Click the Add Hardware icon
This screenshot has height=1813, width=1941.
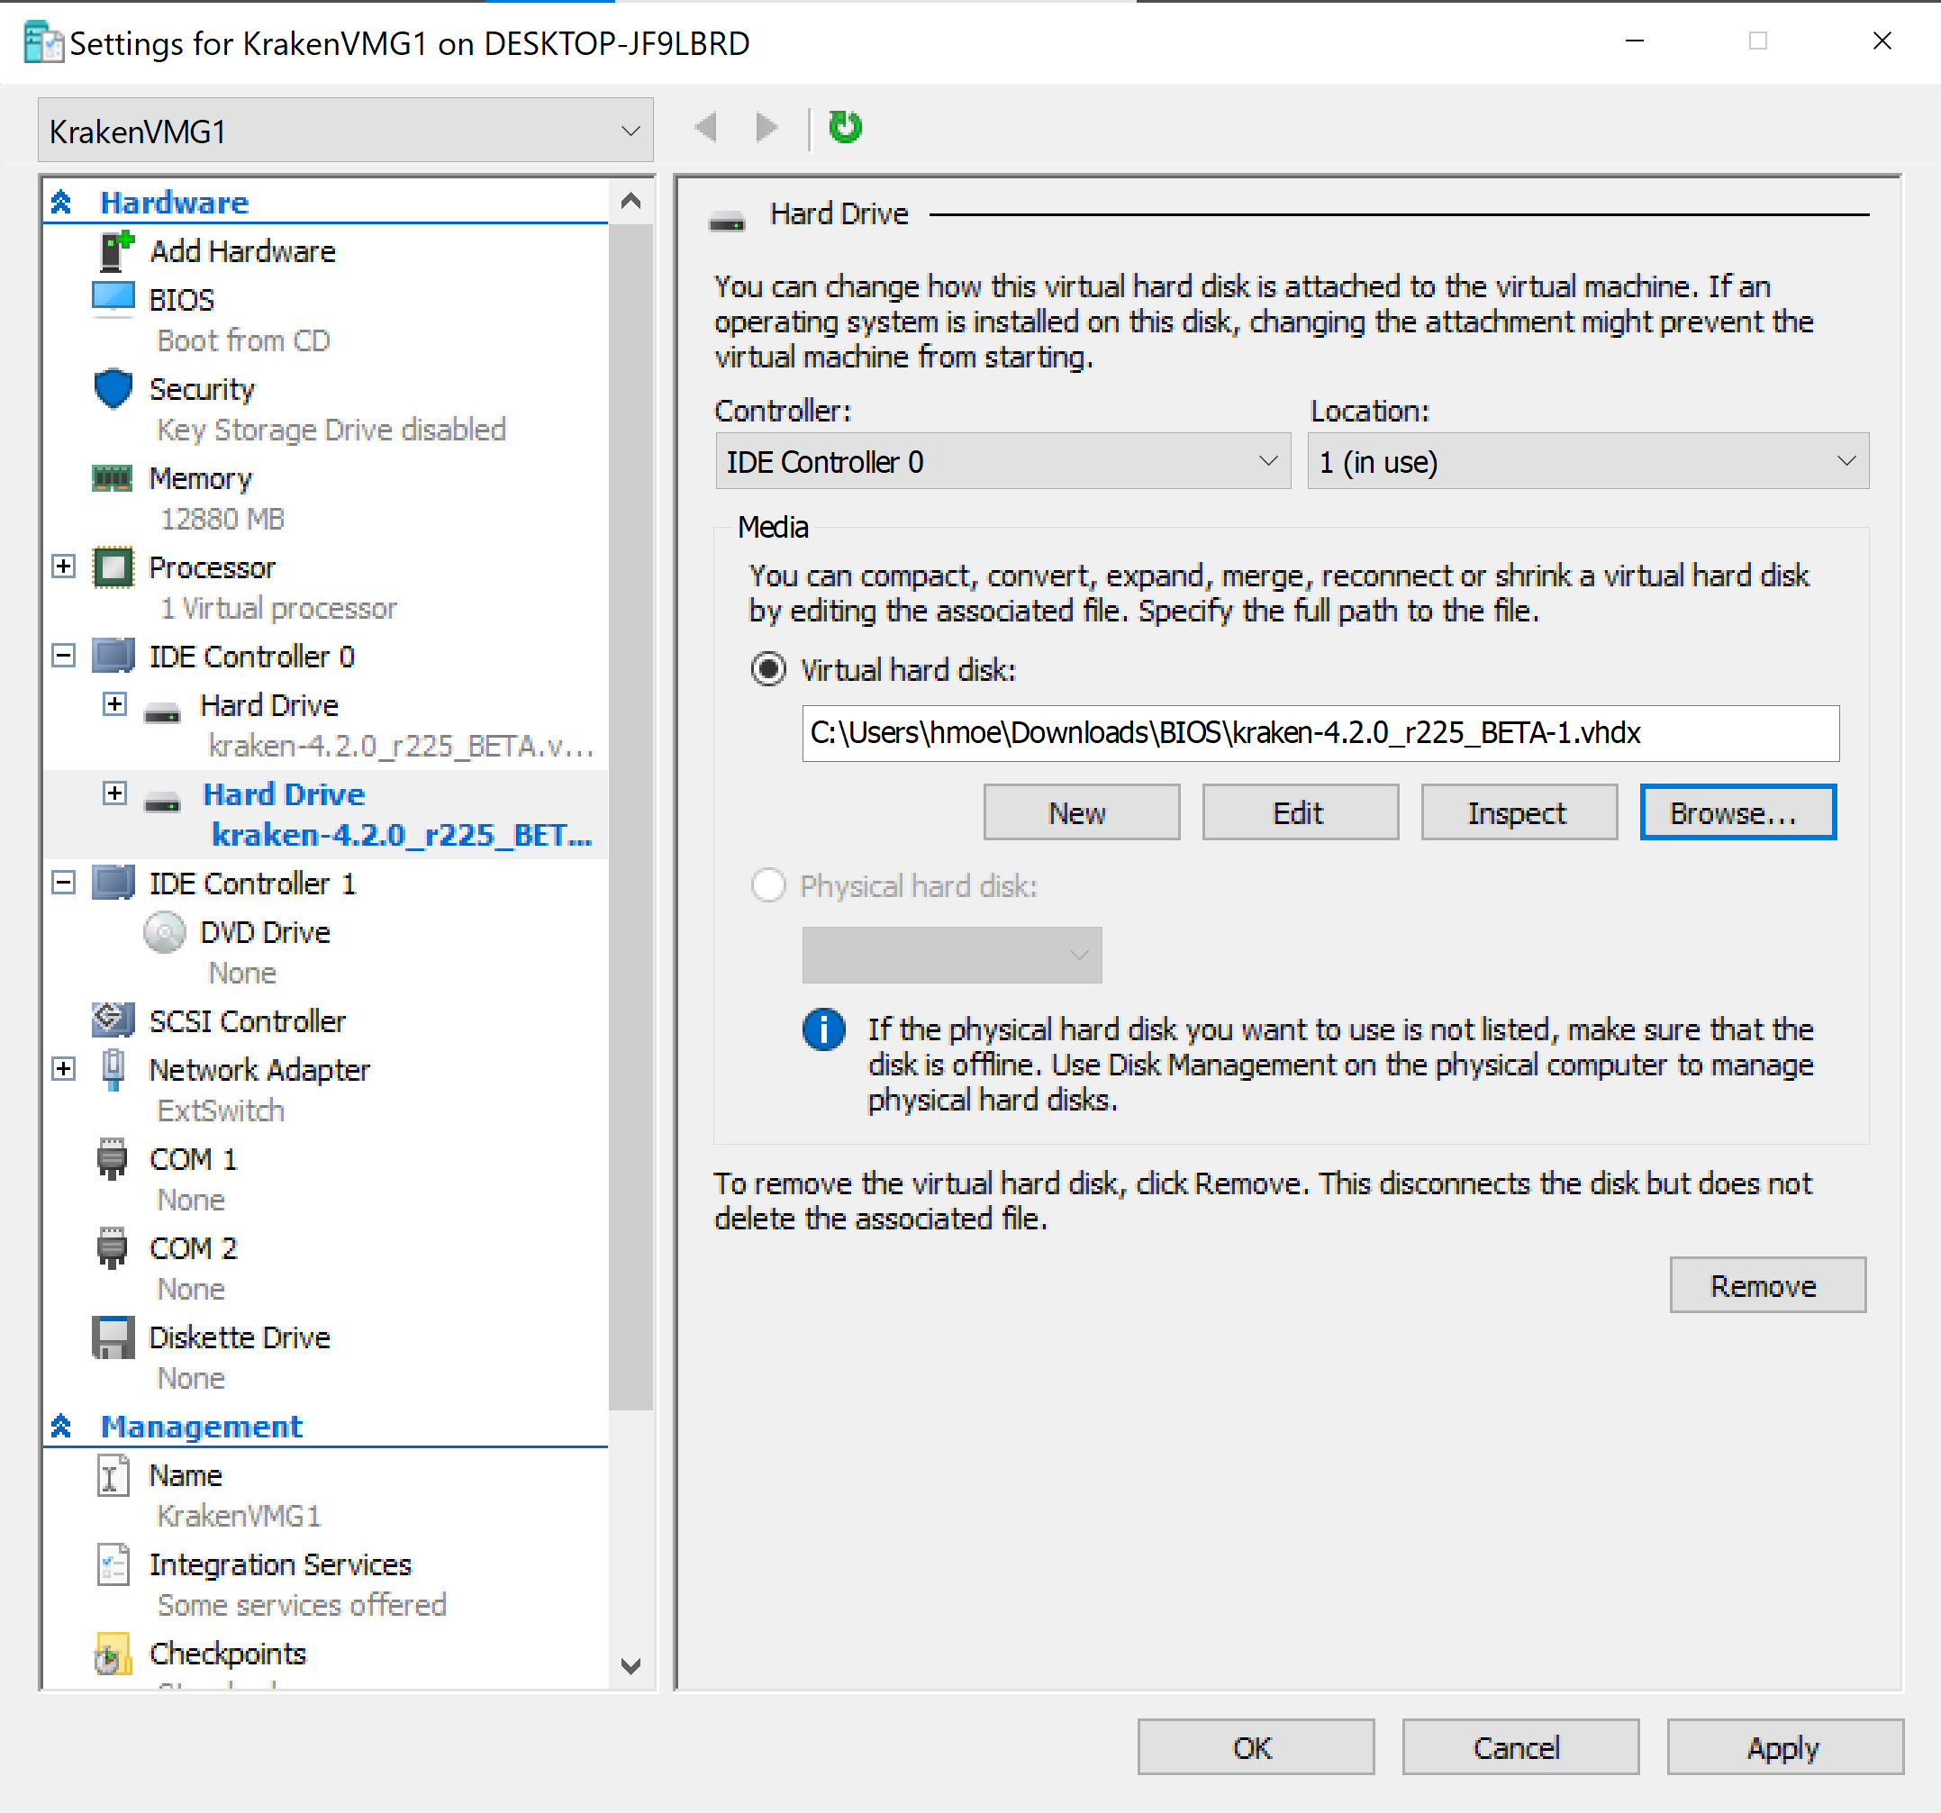pyautogui.click(x=115, y=251)
